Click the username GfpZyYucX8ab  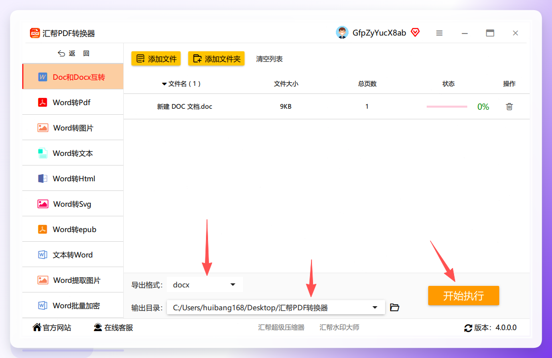tap(379, 33)
